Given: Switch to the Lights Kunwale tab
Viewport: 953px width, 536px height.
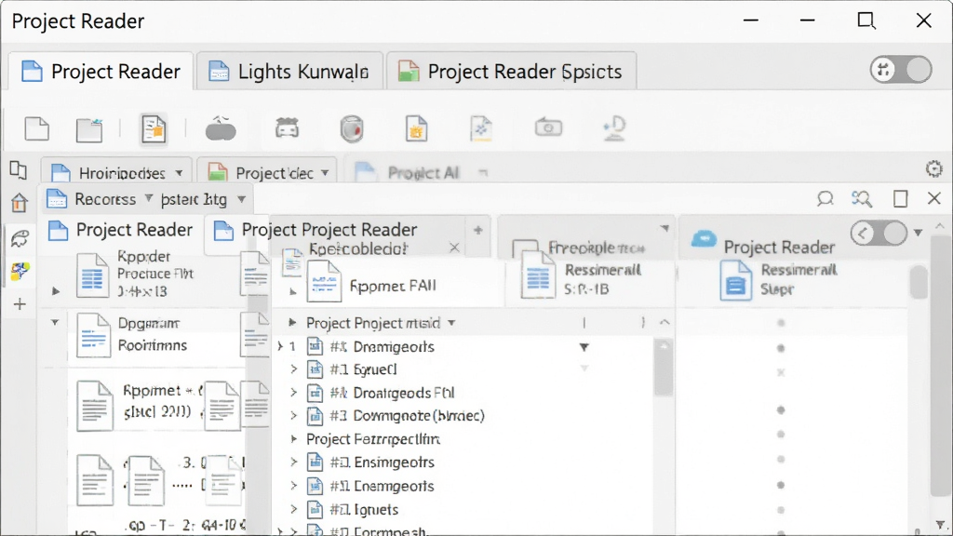Looking at the screenshot, I should tap(289, 71).
